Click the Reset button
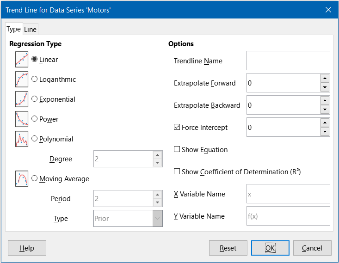The image size is (339, 263). pyautogui.click(x=228, y=248)
